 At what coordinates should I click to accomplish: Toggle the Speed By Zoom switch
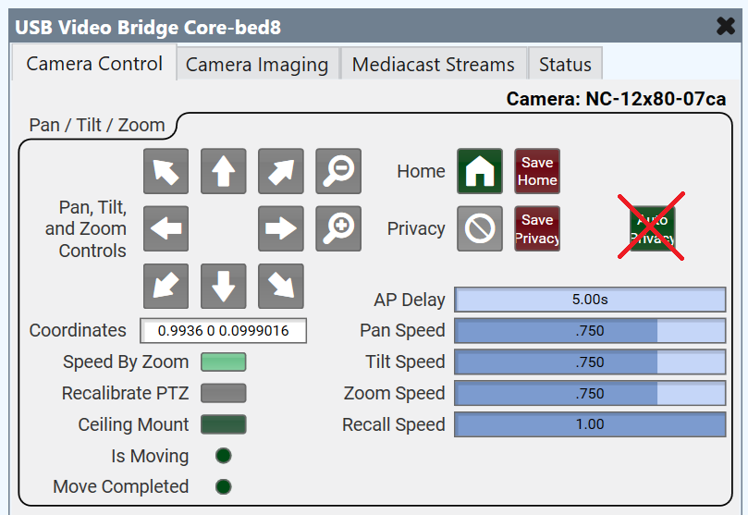[x=224, y=362]
